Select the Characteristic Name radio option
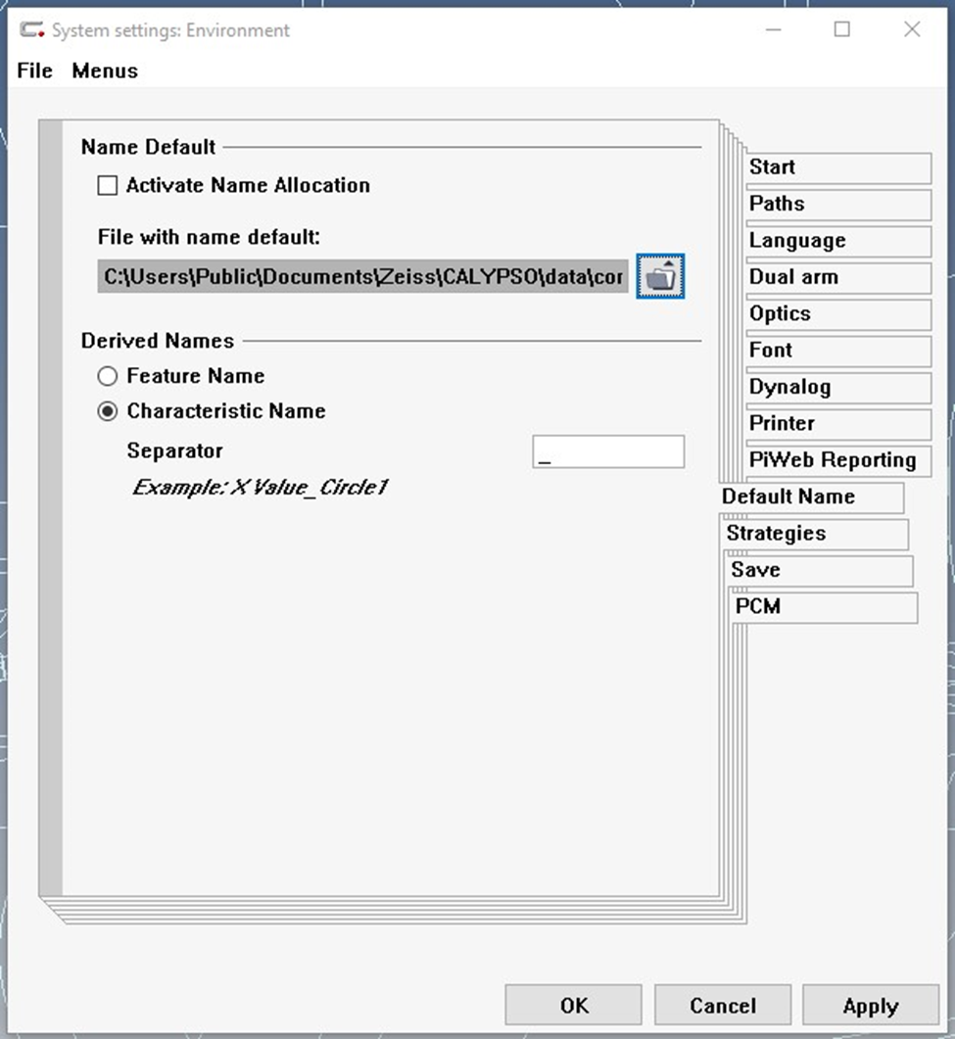 coord(108,411)
